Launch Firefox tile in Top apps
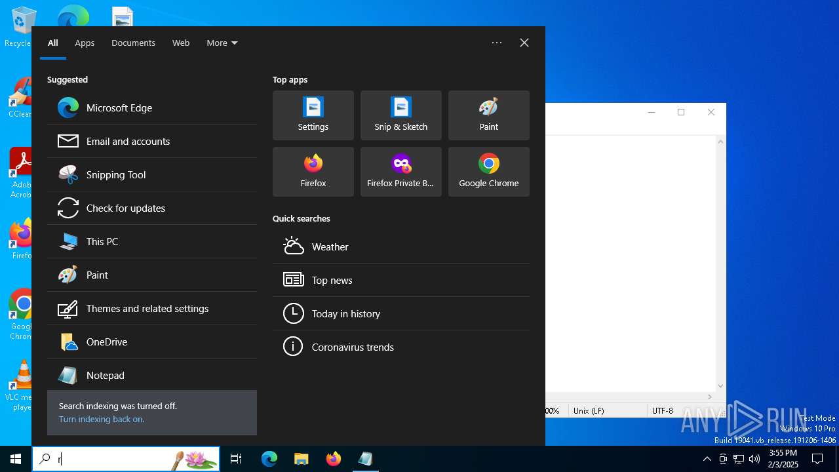This screenshot has height=472, width=839. pos(313,172)
